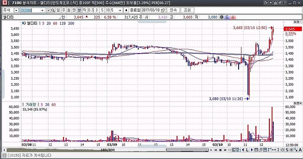This screenshot has width=303, height=159.
Task: Click the split-pane layout icon
Action: pyautogui.click(x=256, y=150)
